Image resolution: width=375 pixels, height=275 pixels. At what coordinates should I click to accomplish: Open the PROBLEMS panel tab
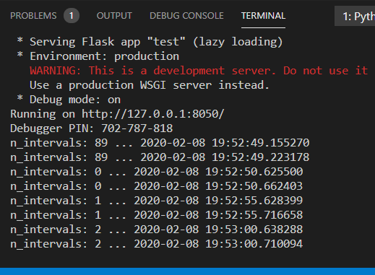click(33, 16)
